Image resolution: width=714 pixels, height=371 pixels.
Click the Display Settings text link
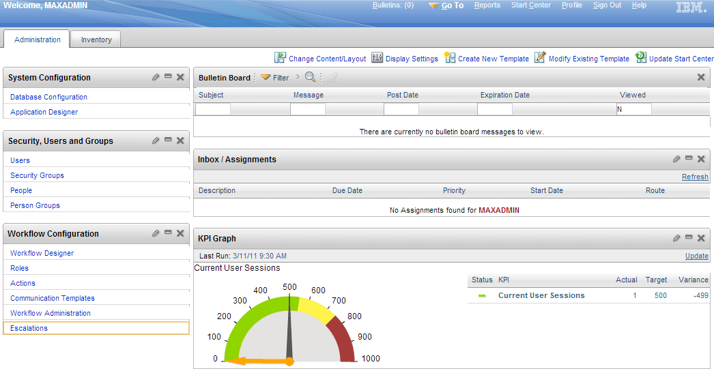tap(412, 59)
